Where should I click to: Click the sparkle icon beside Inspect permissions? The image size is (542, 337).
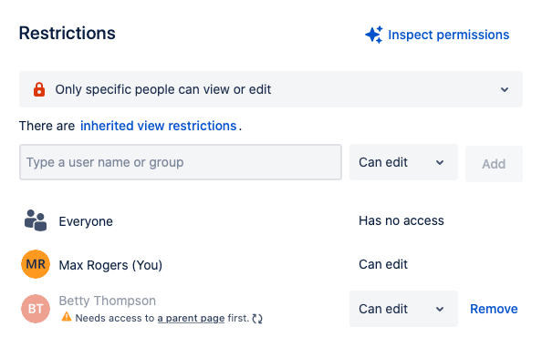[x=374, y=35]
